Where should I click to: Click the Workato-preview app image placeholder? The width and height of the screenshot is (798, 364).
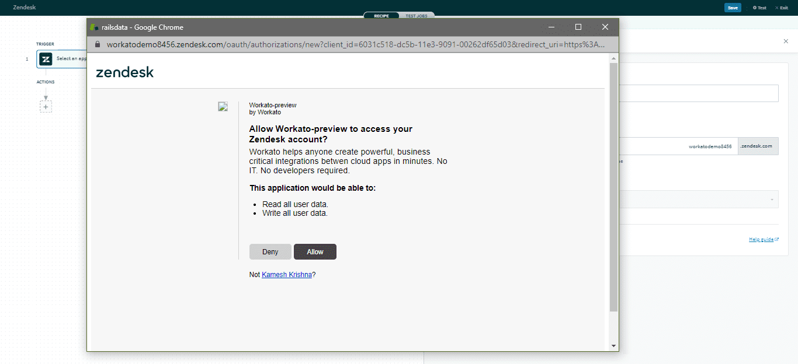click(x=223, y=106)
